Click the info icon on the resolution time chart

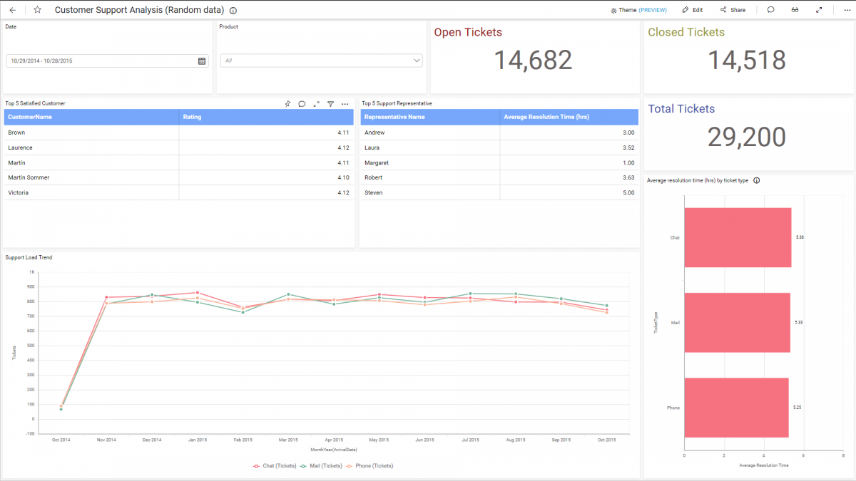coord(757,180)
